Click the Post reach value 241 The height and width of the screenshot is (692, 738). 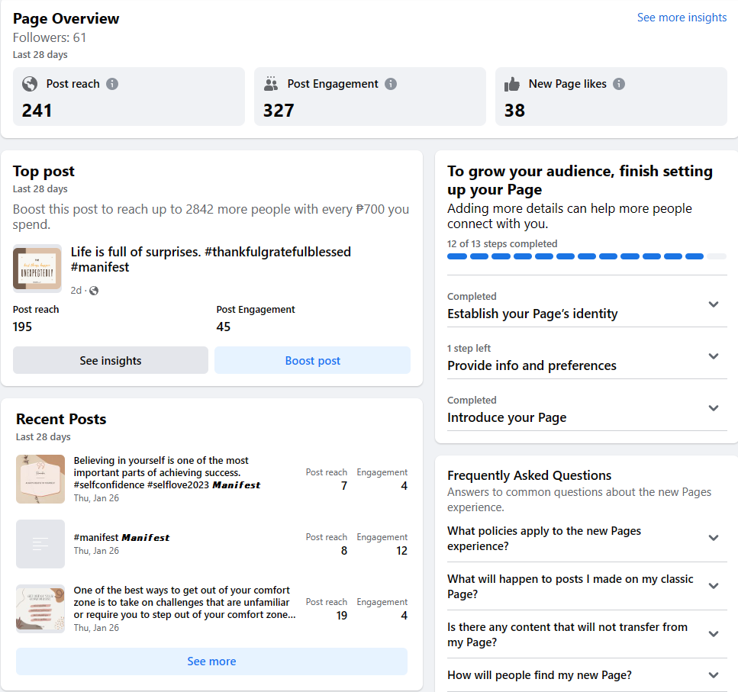[x=37, y=111]
